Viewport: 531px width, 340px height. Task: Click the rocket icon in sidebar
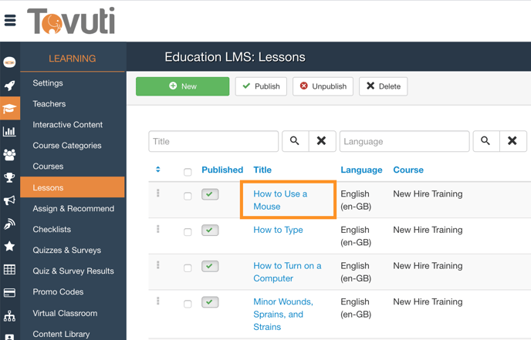pos(9,86)
